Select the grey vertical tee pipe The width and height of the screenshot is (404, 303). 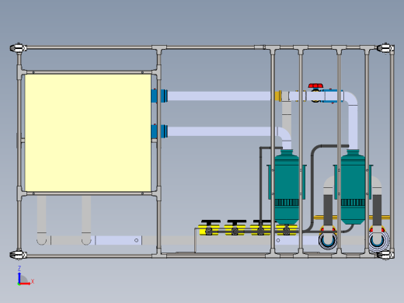[x=286, y=114]
